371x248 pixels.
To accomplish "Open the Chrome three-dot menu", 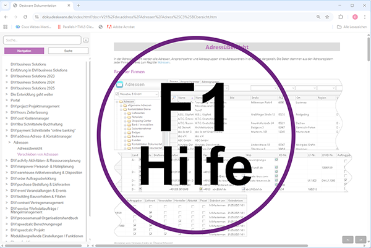I will pyautogui.click(x=365, y=17).
